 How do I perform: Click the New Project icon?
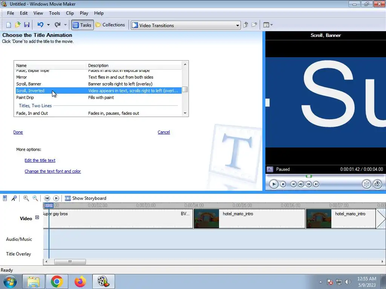coord(9,25)
